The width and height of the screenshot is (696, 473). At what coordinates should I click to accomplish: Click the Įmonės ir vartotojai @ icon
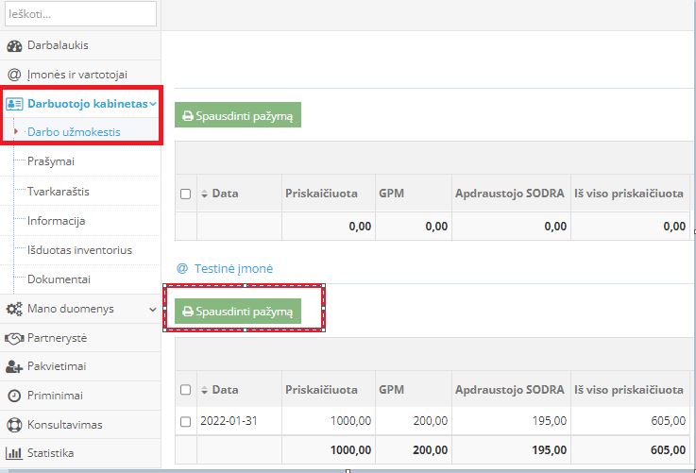point(14,75)
